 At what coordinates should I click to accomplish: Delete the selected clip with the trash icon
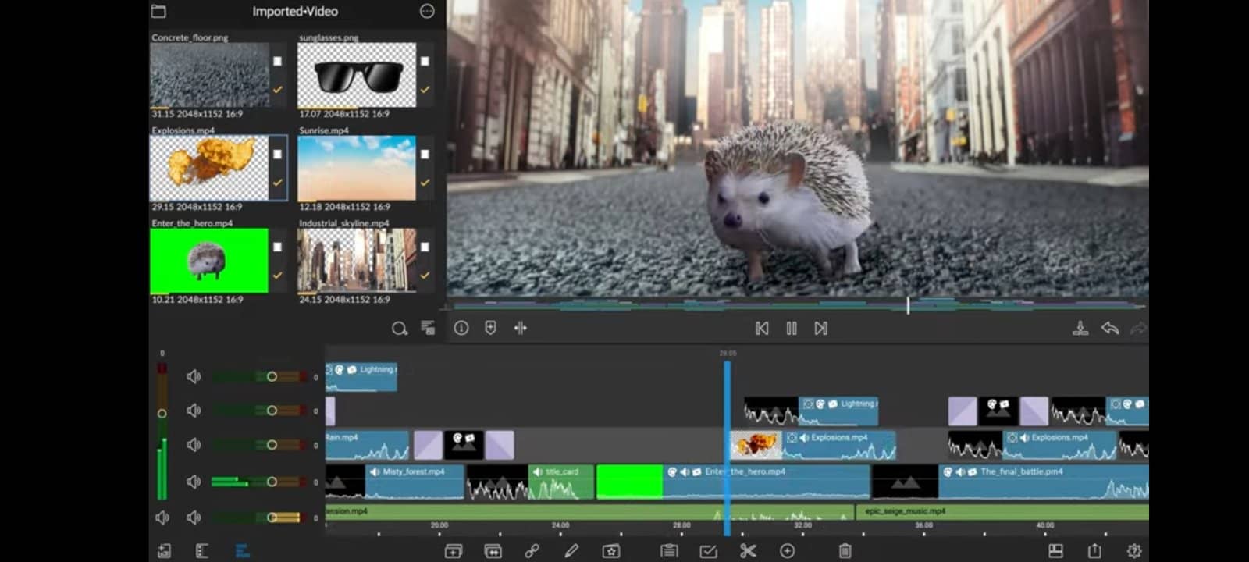[845, 551]
